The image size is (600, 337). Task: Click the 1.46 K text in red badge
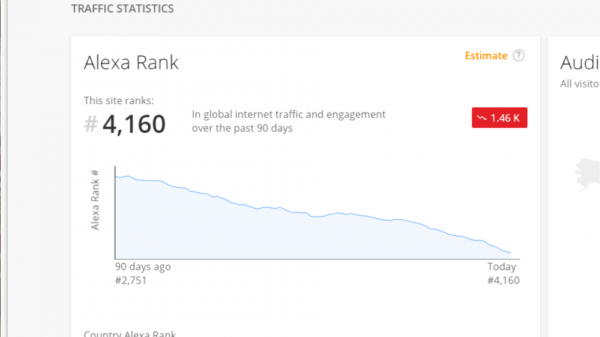(505, 119)
